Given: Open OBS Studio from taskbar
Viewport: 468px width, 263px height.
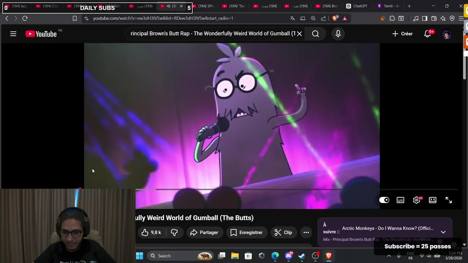Looking at the screenshot, I should point(315,256).
